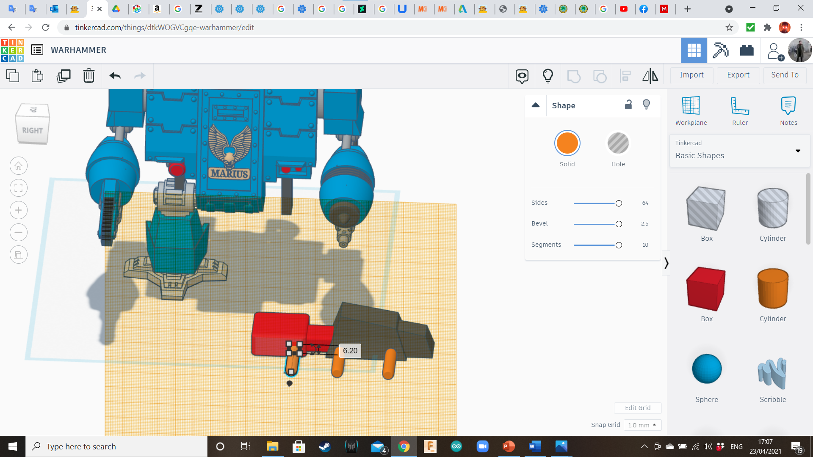This screenshot has width=813, height=457.
Task: Click the Sides slider handle
Action: [x=619, y=204]
